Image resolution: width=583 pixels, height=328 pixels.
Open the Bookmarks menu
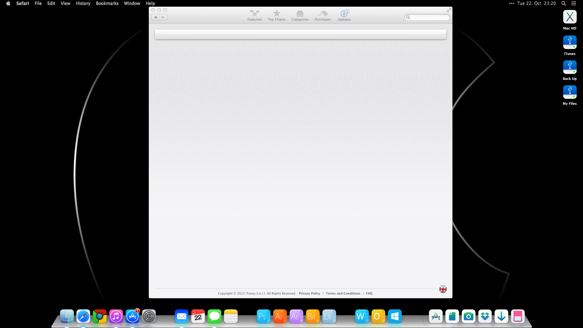(x=107, y=3)
